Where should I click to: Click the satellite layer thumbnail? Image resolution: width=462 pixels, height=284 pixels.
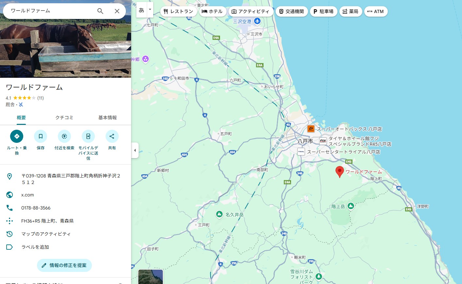(150, 276)
